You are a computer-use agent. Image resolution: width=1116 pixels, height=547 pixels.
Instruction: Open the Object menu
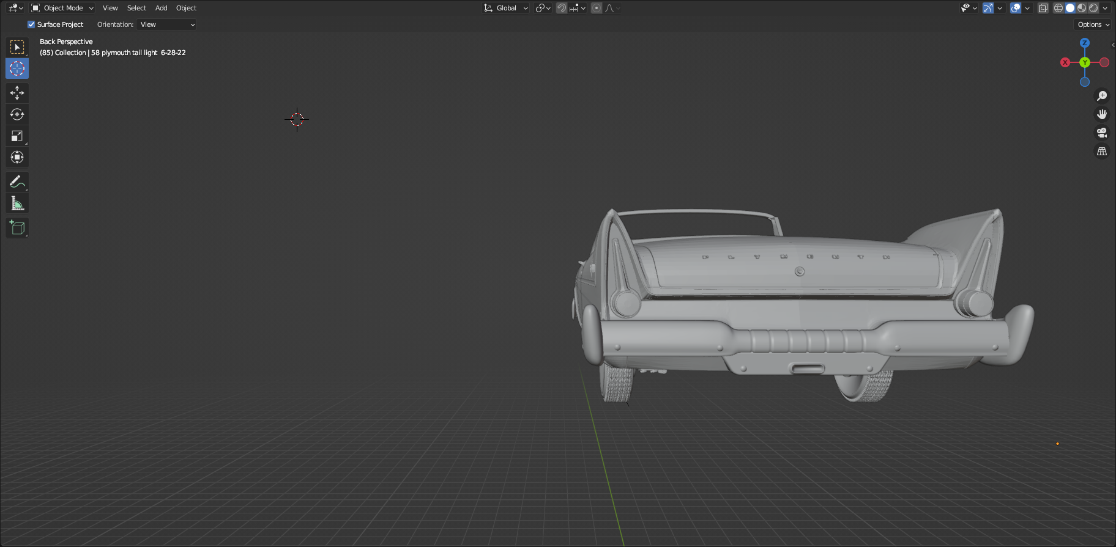(186, 8)
